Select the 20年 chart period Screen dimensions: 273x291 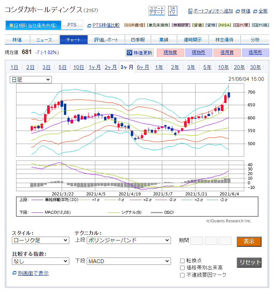point(240,67)
